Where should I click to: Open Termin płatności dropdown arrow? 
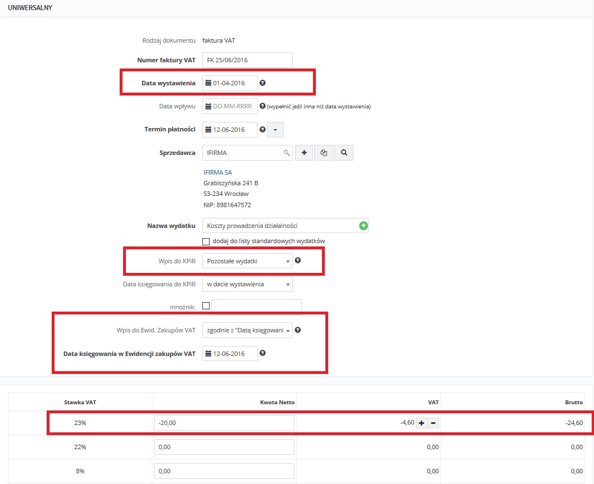click(x=275, y=129)
